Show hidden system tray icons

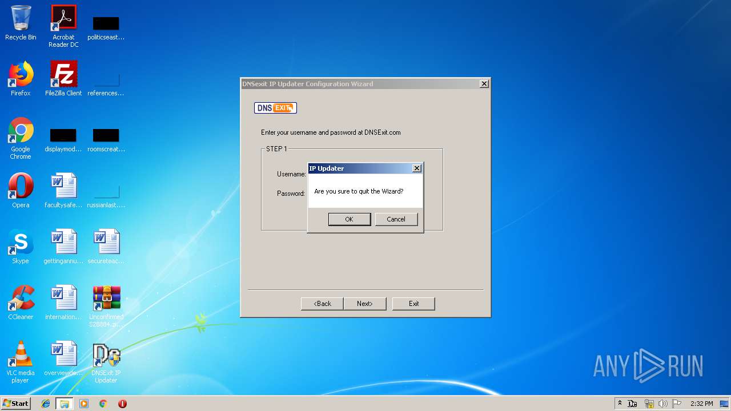pos(620,404)
